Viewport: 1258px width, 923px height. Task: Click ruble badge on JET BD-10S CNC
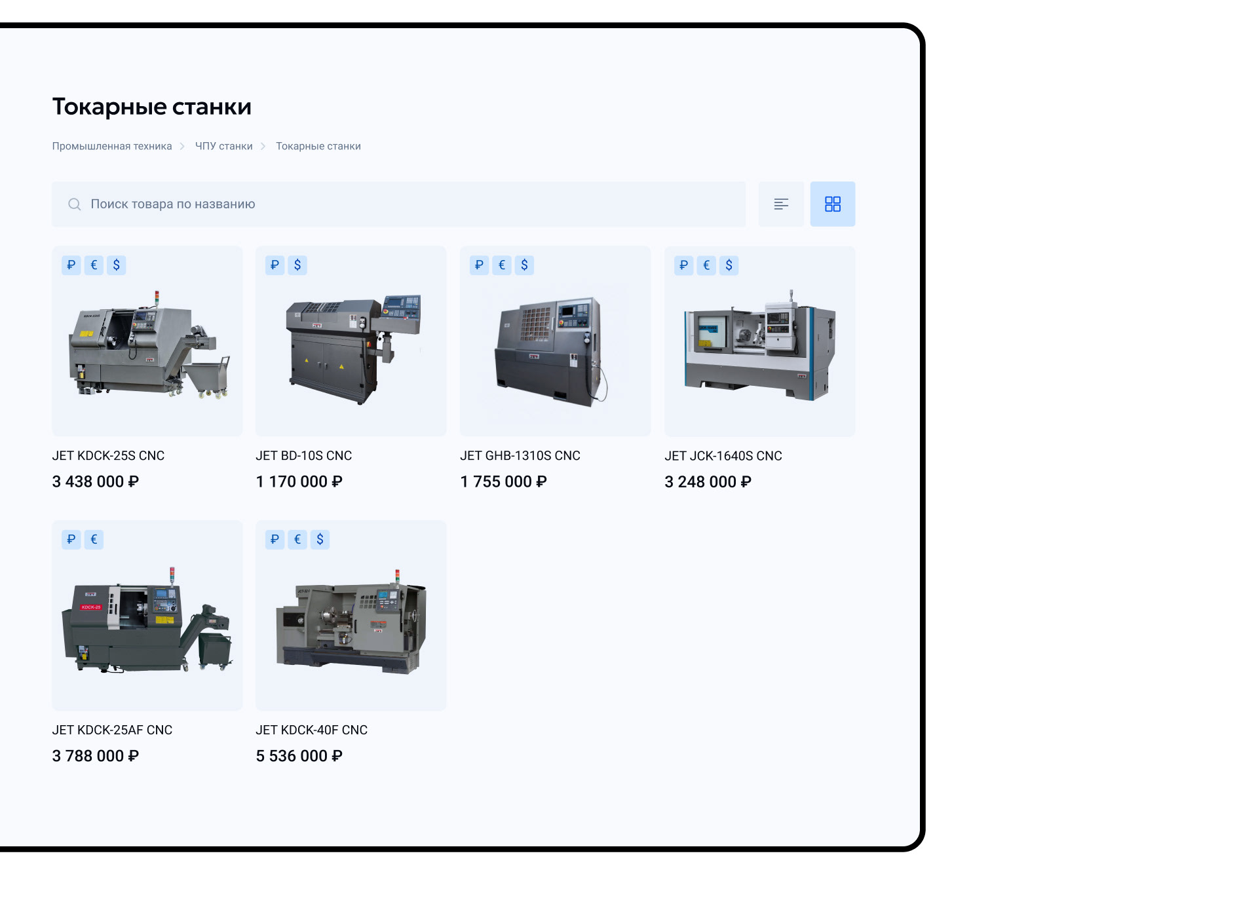[275, 265]
